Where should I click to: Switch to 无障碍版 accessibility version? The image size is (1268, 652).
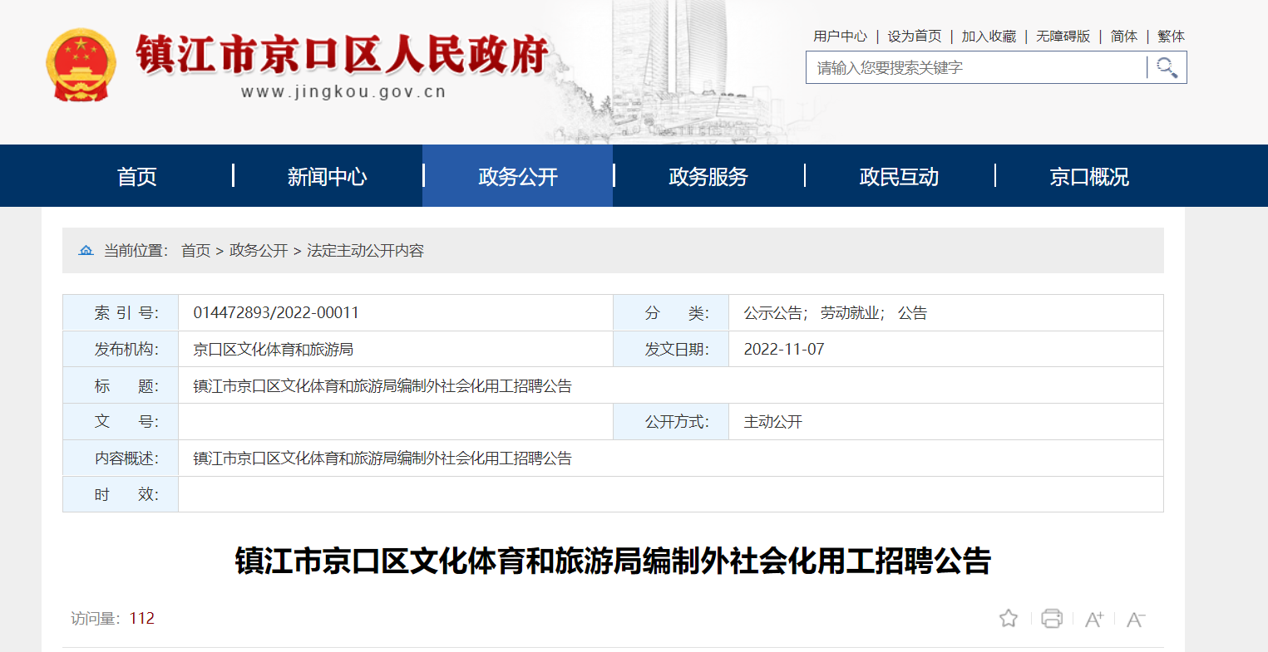tap(1063, 37)
